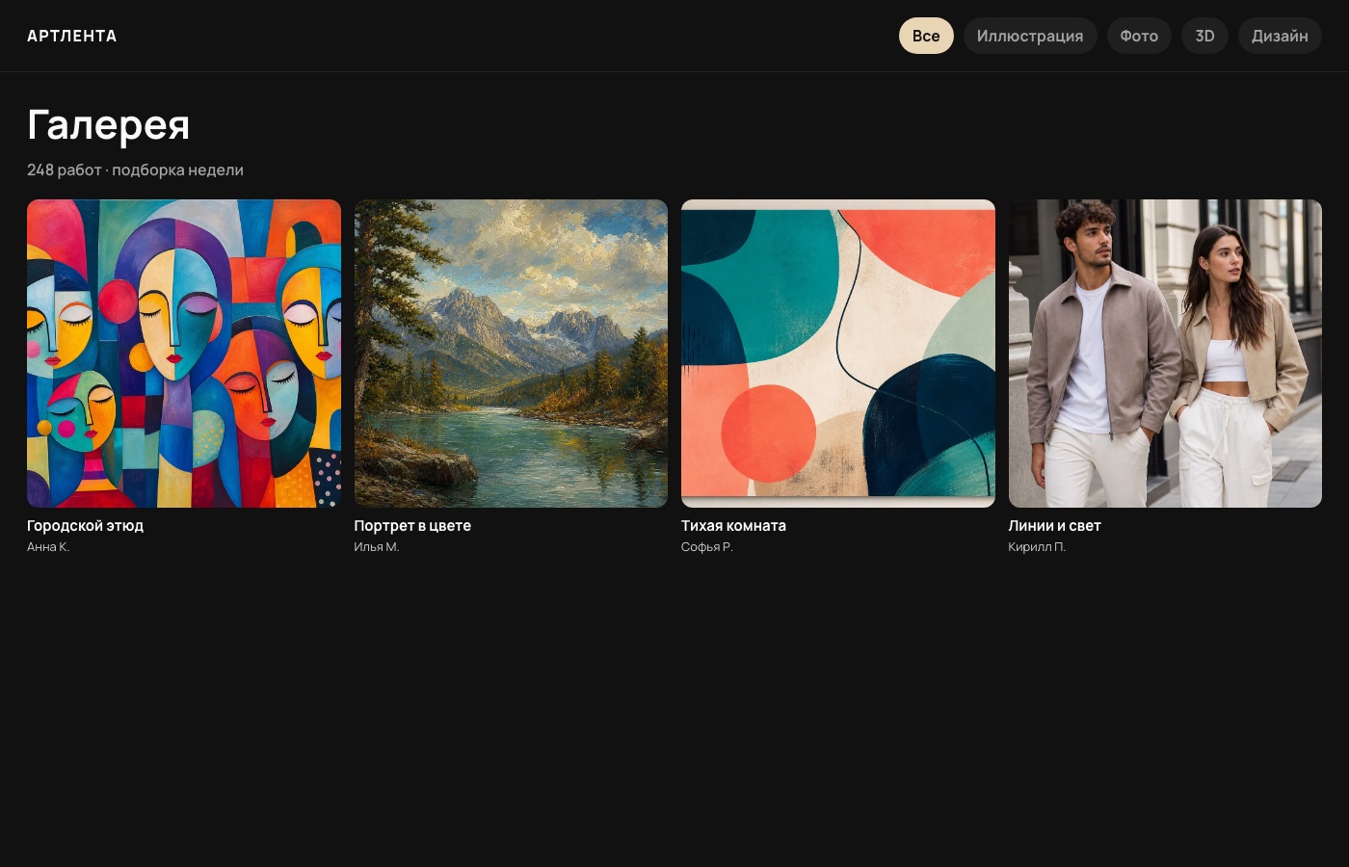The width and height of the screenshot is (1349, 867).
Task: Click the Тихая комната title
Action: [733, 526]
